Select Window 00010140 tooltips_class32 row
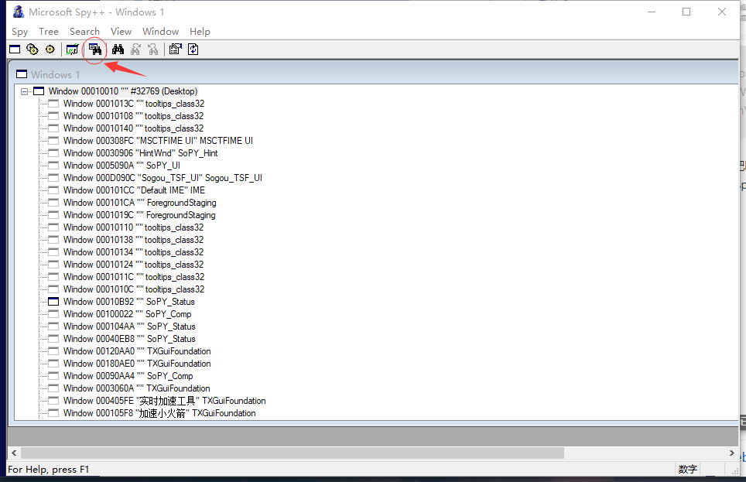Viewport: 746px width, 482px height. coord(133,128)
